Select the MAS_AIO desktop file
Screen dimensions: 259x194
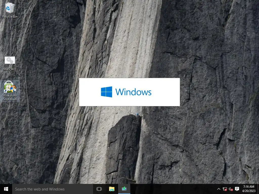point(10,63)
